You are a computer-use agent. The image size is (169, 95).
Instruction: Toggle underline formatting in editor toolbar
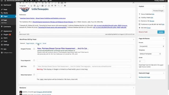pyautogui.click(x=31, y=6)
